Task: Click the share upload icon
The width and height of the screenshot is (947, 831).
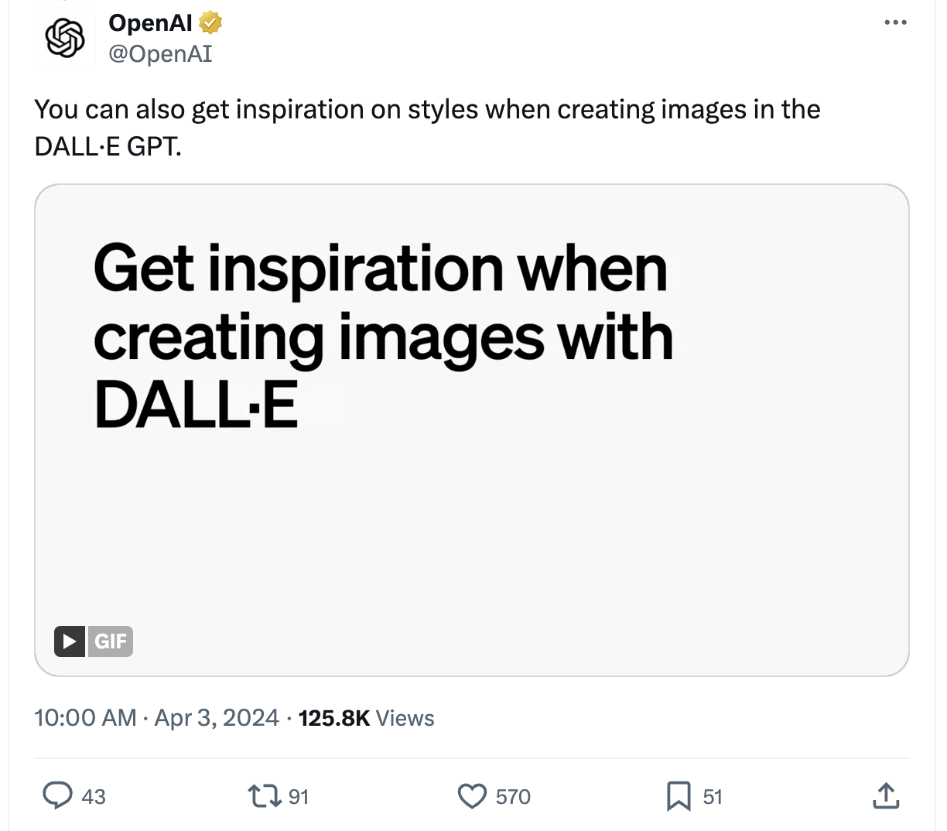Action: click(x=886, y=795)
